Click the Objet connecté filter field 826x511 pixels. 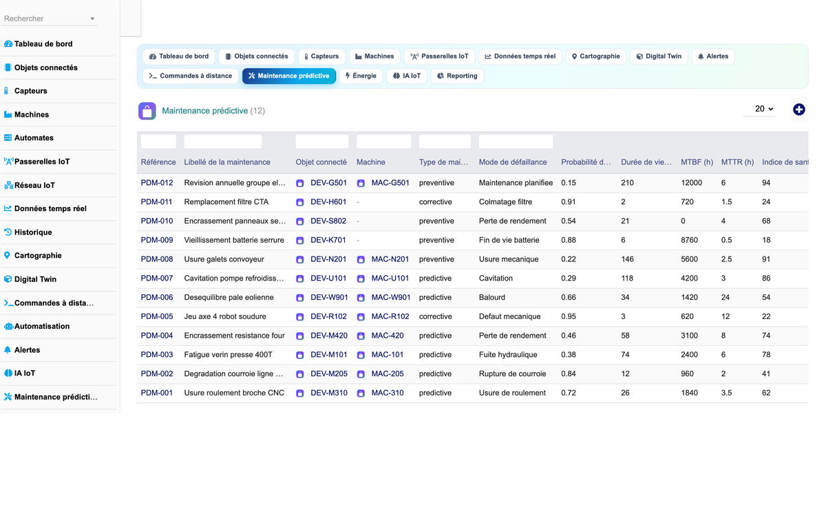coord(322,142)
